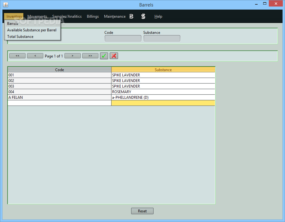Select SPIKE LAVENDER in row 003
Viewport: 285px width, 222px height.
click(163, 86)
